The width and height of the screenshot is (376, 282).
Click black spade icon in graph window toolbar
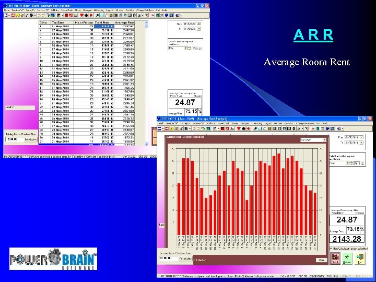[244, 129]
